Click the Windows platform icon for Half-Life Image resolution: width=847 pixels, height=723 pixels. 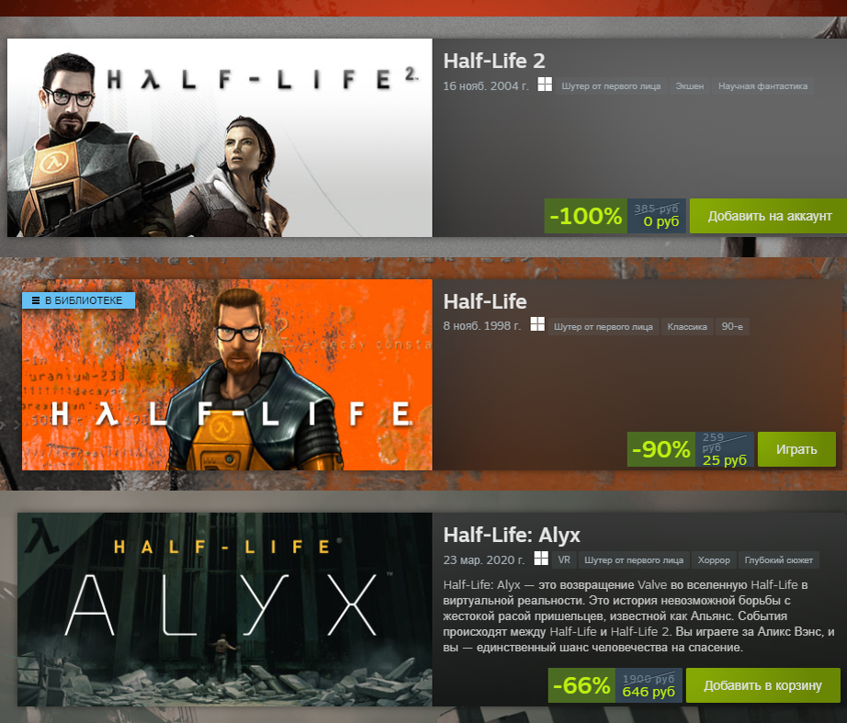coord(536,324)
